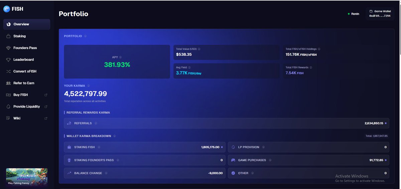Click the 7.54K FISH rewards value
This screenshot has height=189, width=401.
pos(294,73)
